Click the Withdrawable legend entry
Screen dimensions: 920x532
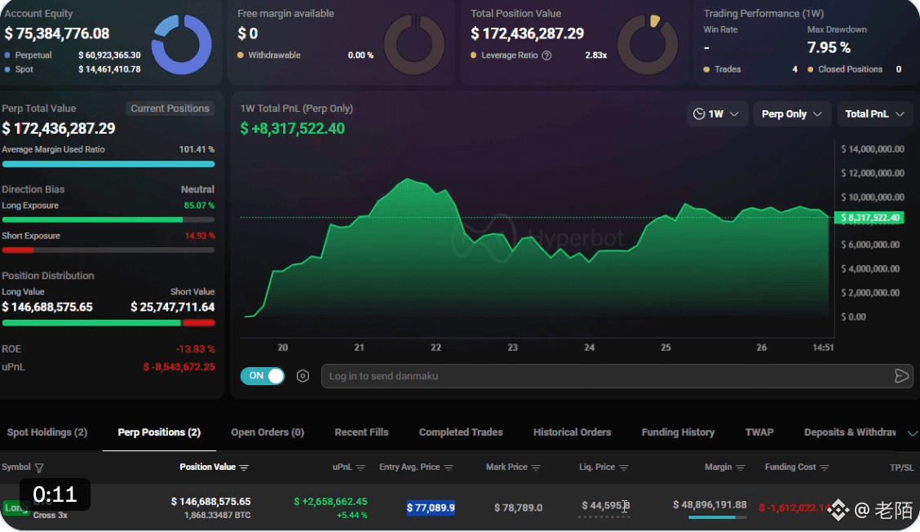(x=268, y=55)
